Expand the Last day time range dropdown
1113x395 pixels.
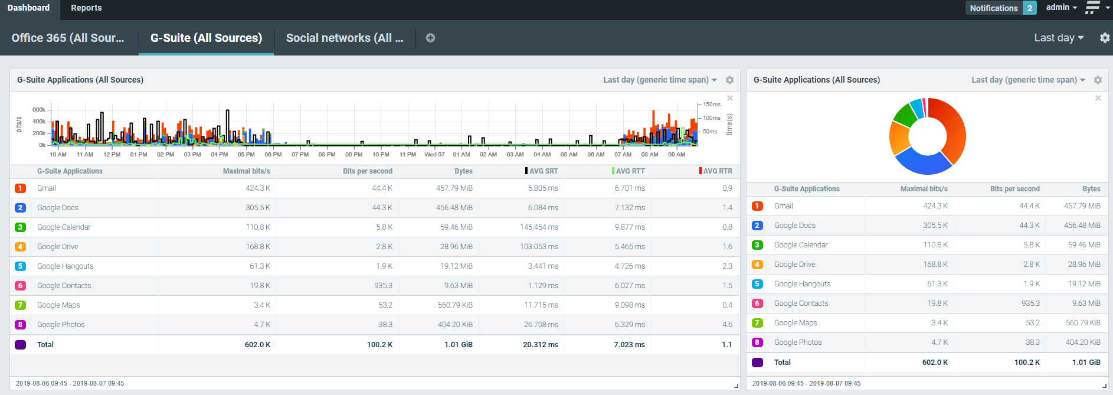(1059, 38)
